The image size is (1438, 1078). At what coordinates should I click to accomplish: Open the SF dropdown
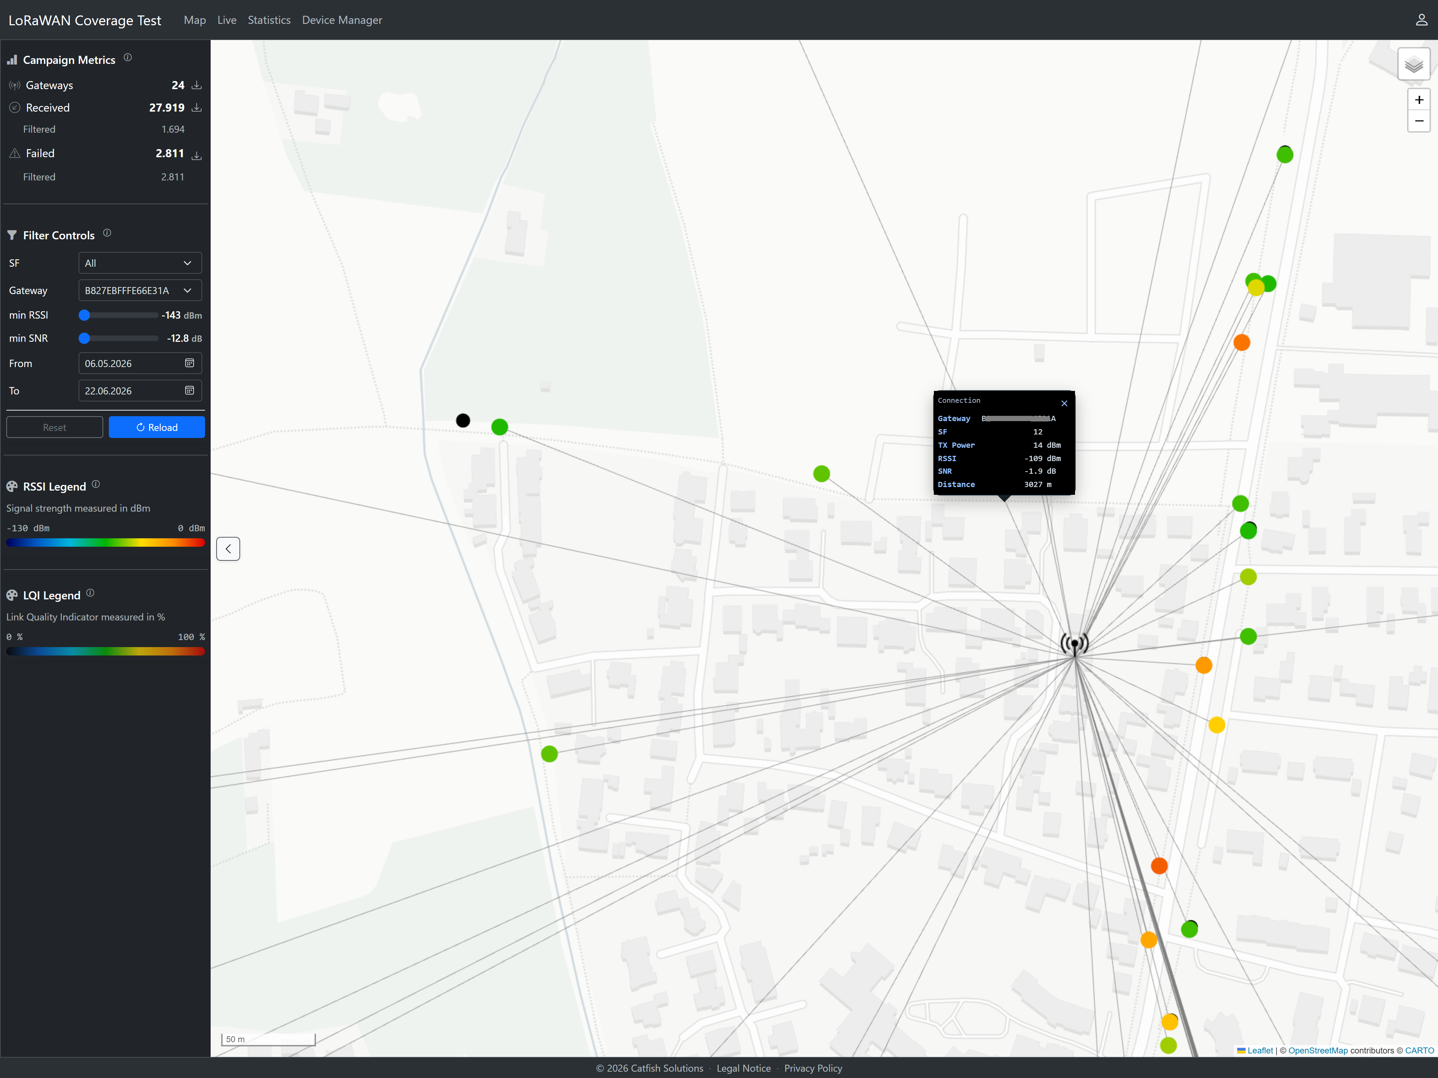[x=140, y=263]
